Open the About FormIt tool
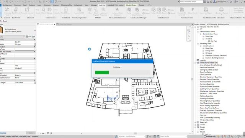245x138 pixels. (x=193, y=11)
